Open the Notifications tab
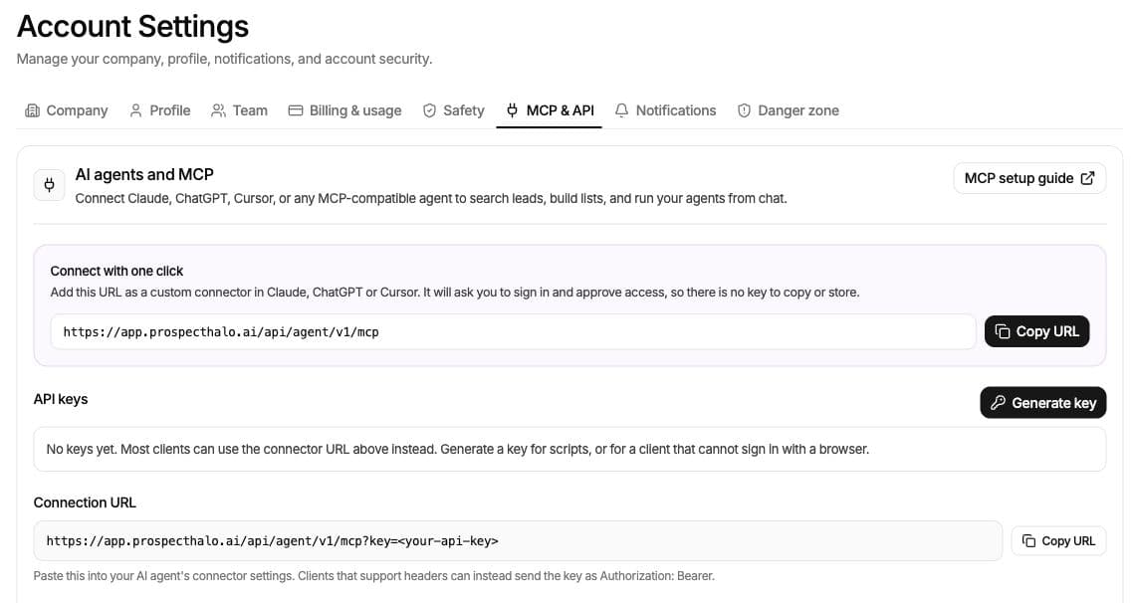 (x=665, y=110)
